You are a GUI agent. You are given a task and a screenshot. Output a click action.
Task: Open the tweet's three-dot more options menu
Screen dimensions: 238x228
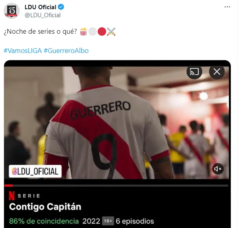[x=227, y=7]
